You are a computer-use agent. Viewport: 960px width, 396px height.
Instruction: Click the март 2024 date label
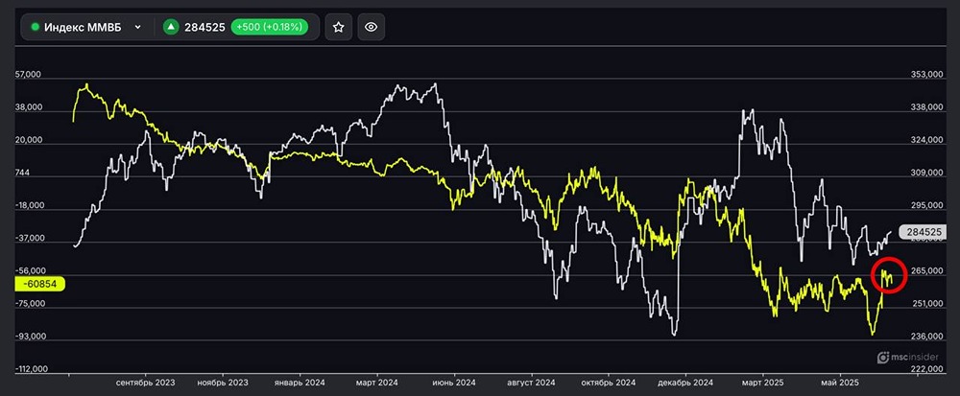pos(376,383)
